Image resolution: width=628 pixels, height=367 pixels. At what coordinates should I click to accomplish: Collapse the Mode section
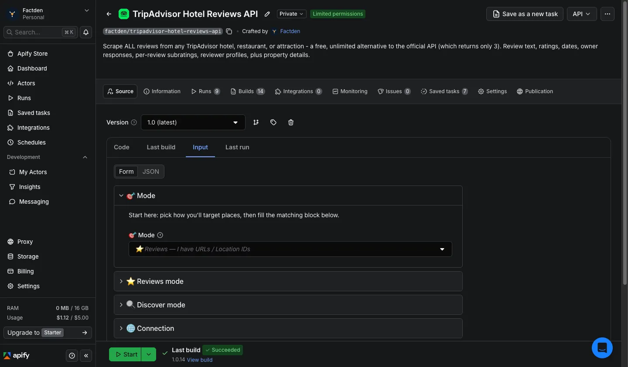coord(288,195)
